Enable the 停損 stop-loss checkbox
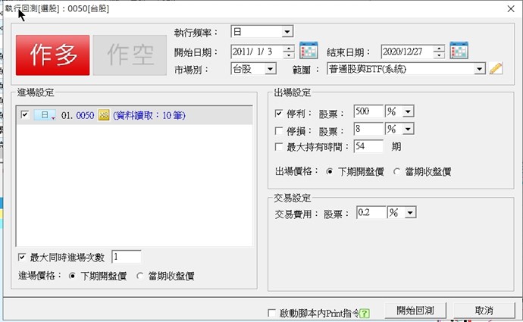 point(279,130)
